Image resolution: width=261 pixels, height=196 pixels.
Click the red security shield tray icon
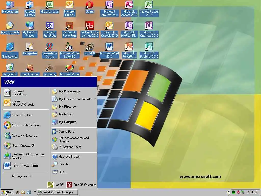238,192
